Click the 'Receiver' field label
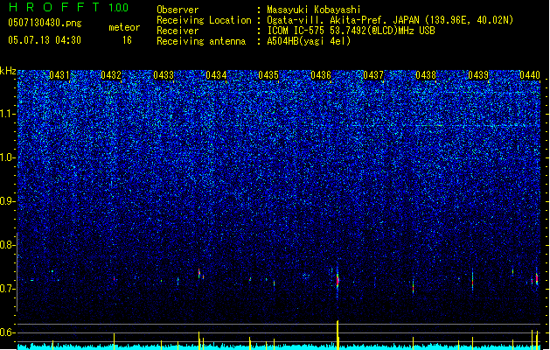 (178, 31)
